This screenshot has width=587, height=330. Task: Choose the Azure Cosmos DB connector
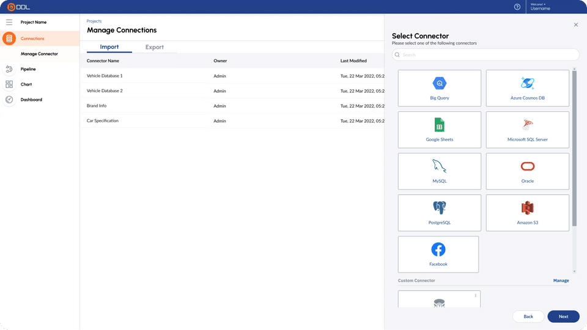click(x=527, y=88)
